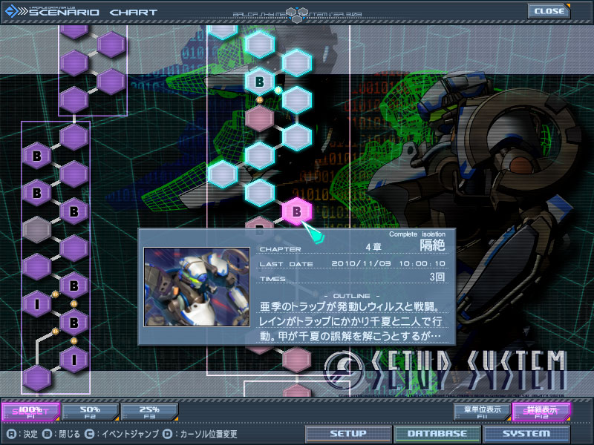
Task: Click outline line starting 亜季のトラップ
Action: [350, 306]
